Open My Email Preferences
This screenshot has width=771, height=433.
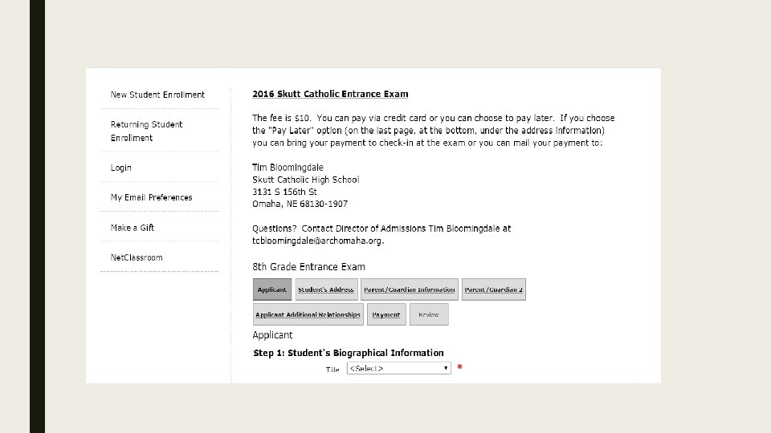151,197
